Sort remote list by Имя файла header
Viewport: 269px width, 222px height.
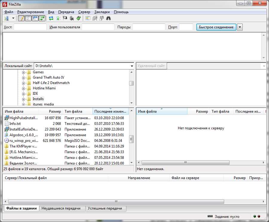pos(162,111)
